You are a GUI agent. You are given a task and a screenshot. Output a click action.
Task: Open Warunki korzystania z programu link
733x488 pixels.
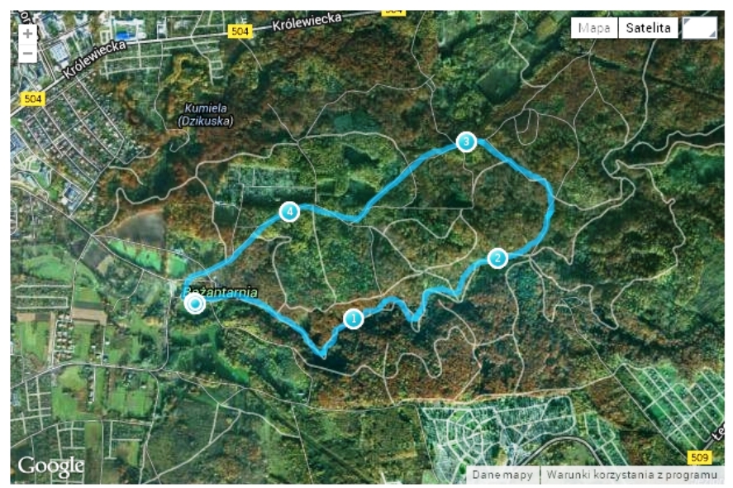(631, 475)
